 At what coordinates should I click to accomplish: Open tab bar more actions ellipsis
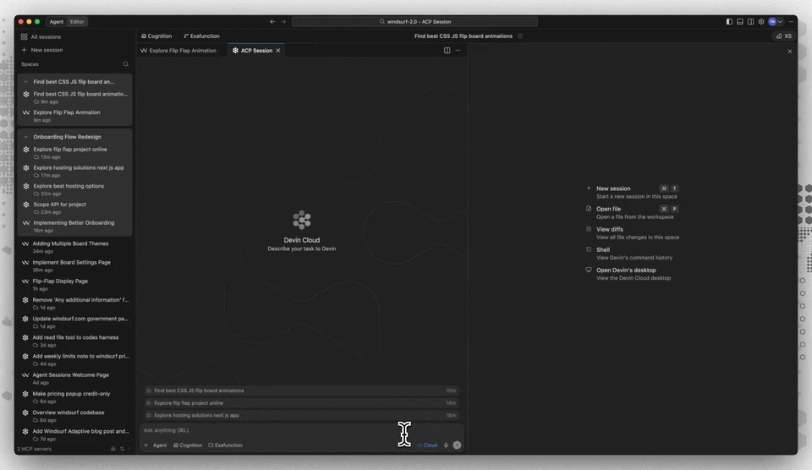[458, 51]
